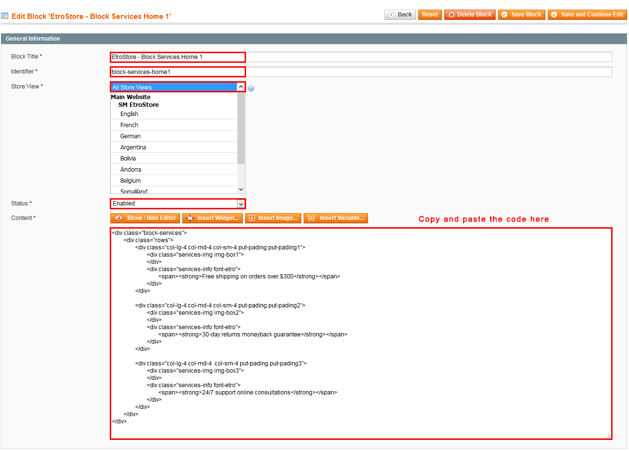Select German store view
The image size is (629, 451).
click(174, 136)
